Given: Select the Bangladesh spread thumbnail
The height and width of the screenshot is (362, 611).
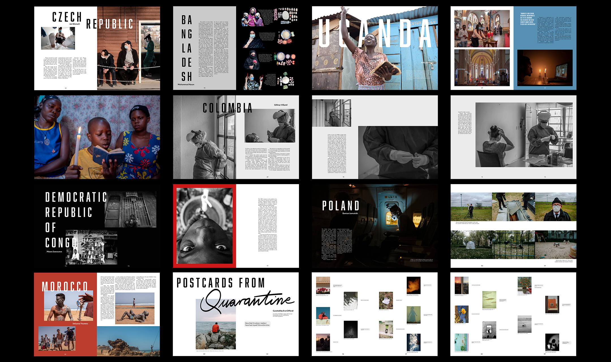Looking at the screenshot, I should (236, 48).
